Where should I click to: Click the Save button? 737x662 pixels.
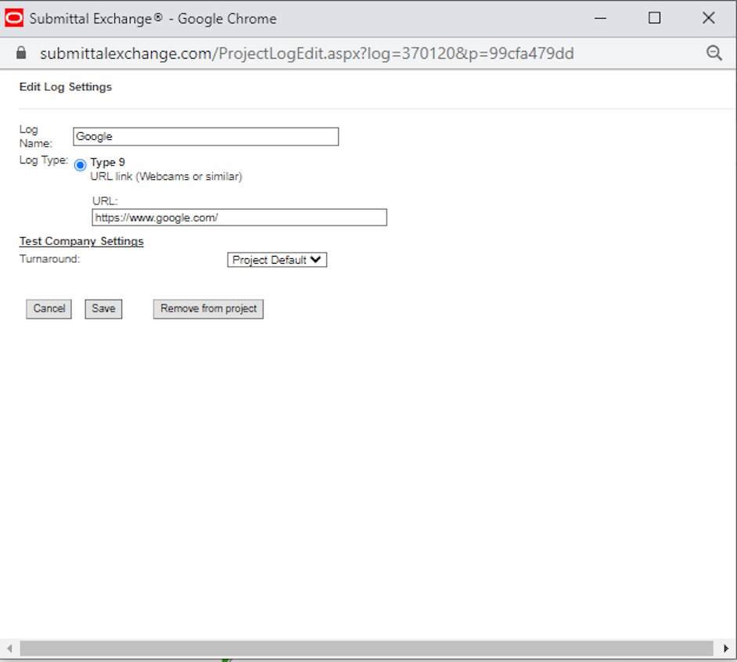point(103,309)
